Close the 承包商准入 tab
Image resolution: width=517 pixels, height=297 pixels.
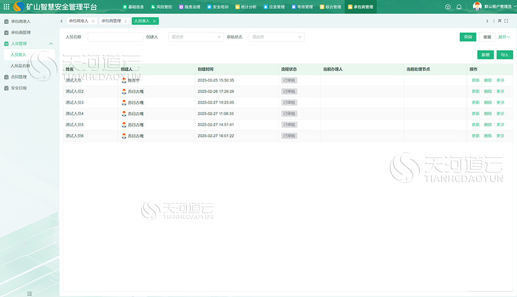click(93, 21)
